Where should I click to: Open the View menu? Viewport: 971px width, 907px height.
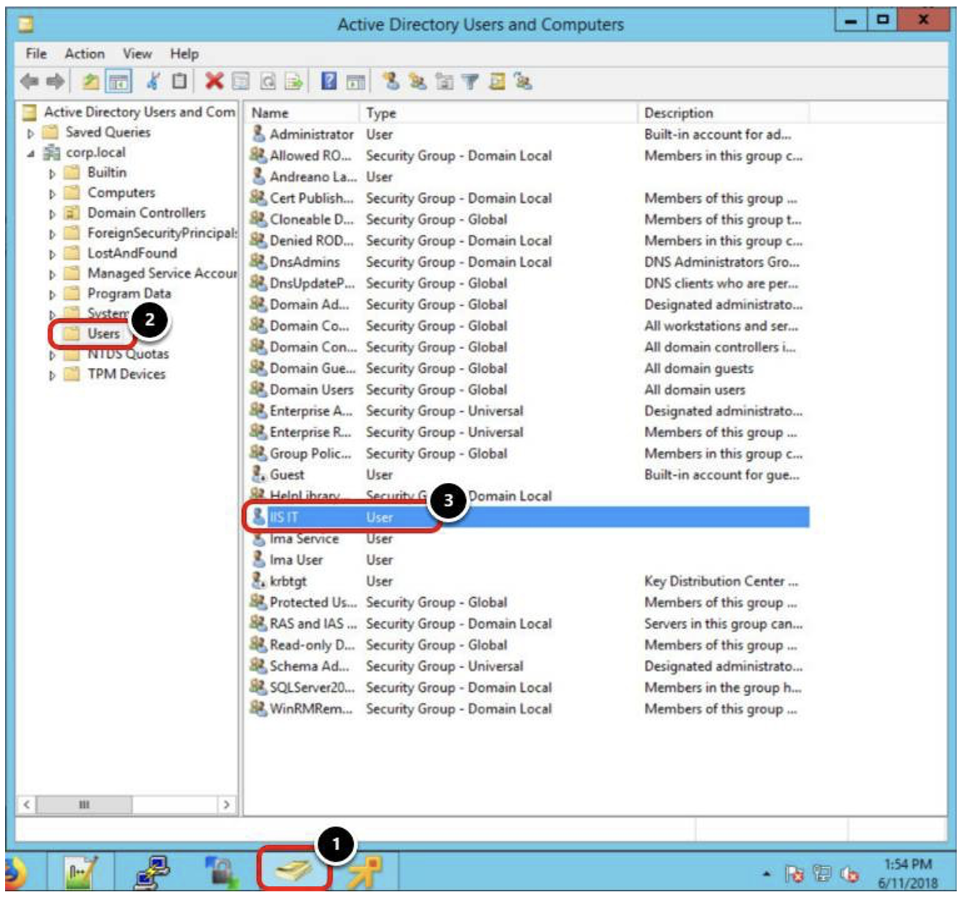tap(136, 54)
